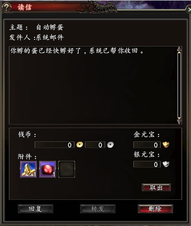Screen dimensions: 191x226
Task: Click the silver coin amount field
Action: tap(95, 145)
